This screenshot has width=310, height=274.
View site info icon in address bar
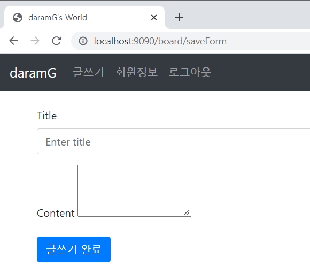[x=83, y=41]
